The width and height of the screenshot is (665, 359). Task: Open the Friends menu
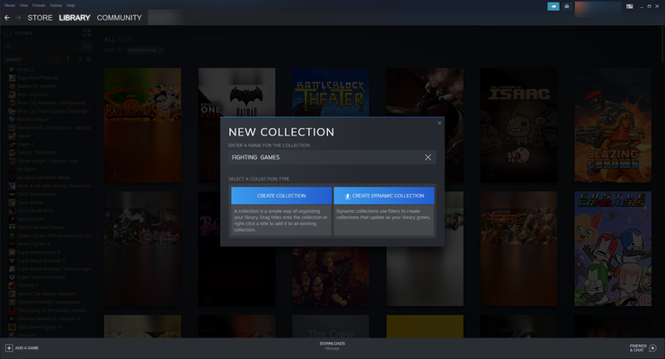coord(39,5)
